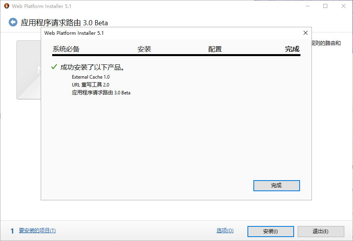
Task: Click the 成功安装了以下产品。 message
Action: tap(92, 67)
